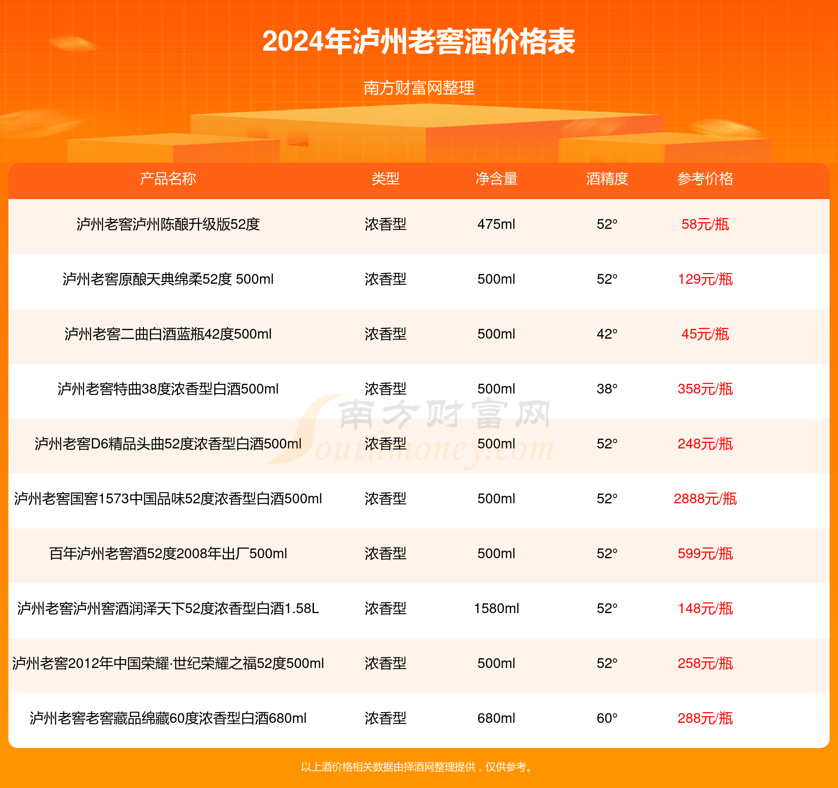Select the price "599元/瓶"

[705, 554]
